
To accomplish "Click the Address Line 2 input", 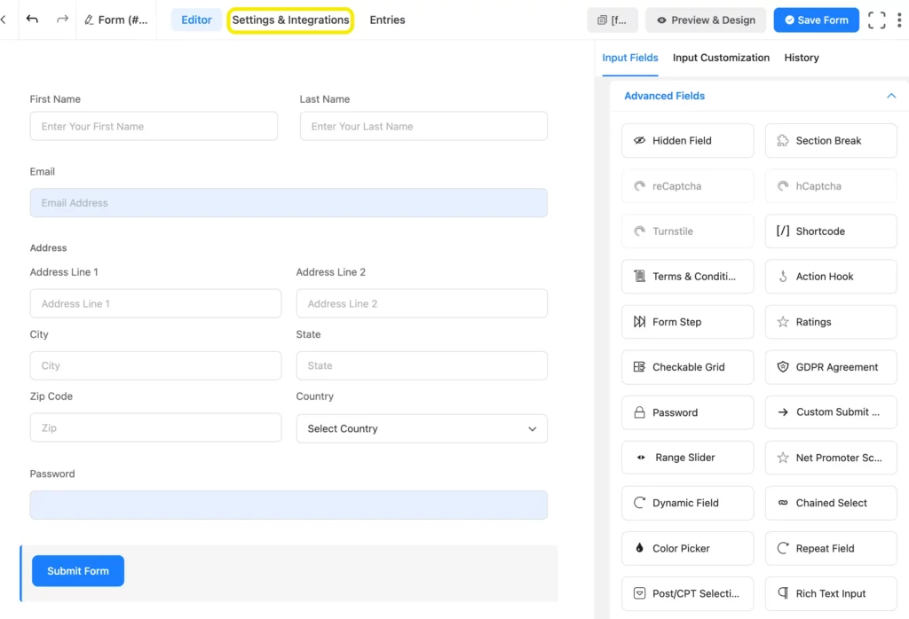I will [422, 303].
